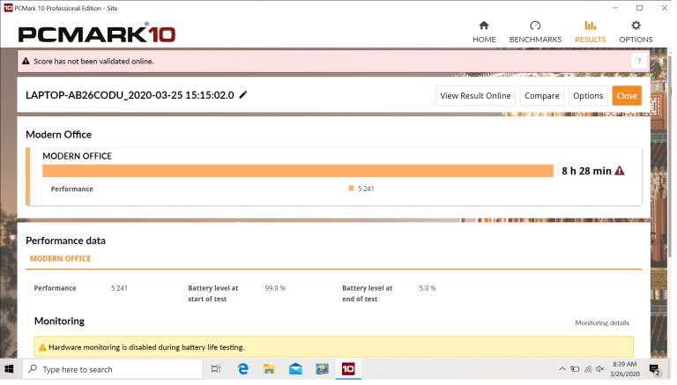Open the BENCHMARKS tab
This screenshot has width=677, height=385.
(x=535, y=32)
